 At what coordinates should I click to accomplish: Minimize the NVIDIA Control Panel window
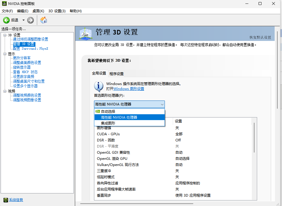click(247, 4)
